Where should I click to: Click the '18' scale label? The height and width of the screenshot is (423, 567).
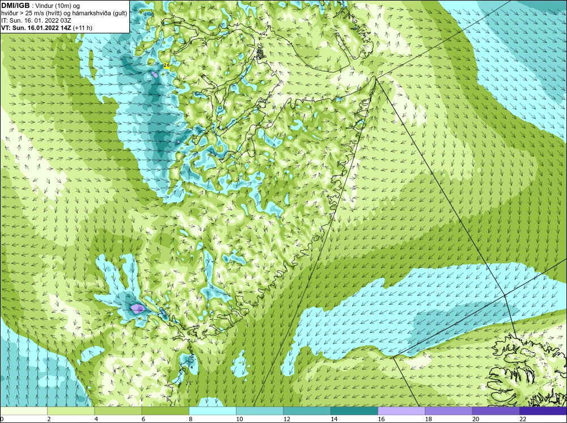pyautogui.click(x=429, y=419)
